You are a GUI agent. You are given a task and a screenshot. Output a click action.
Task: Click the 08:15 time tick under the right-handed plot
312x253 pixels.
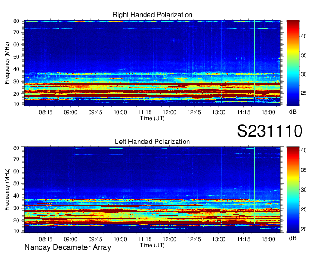(x=46, y=112)
